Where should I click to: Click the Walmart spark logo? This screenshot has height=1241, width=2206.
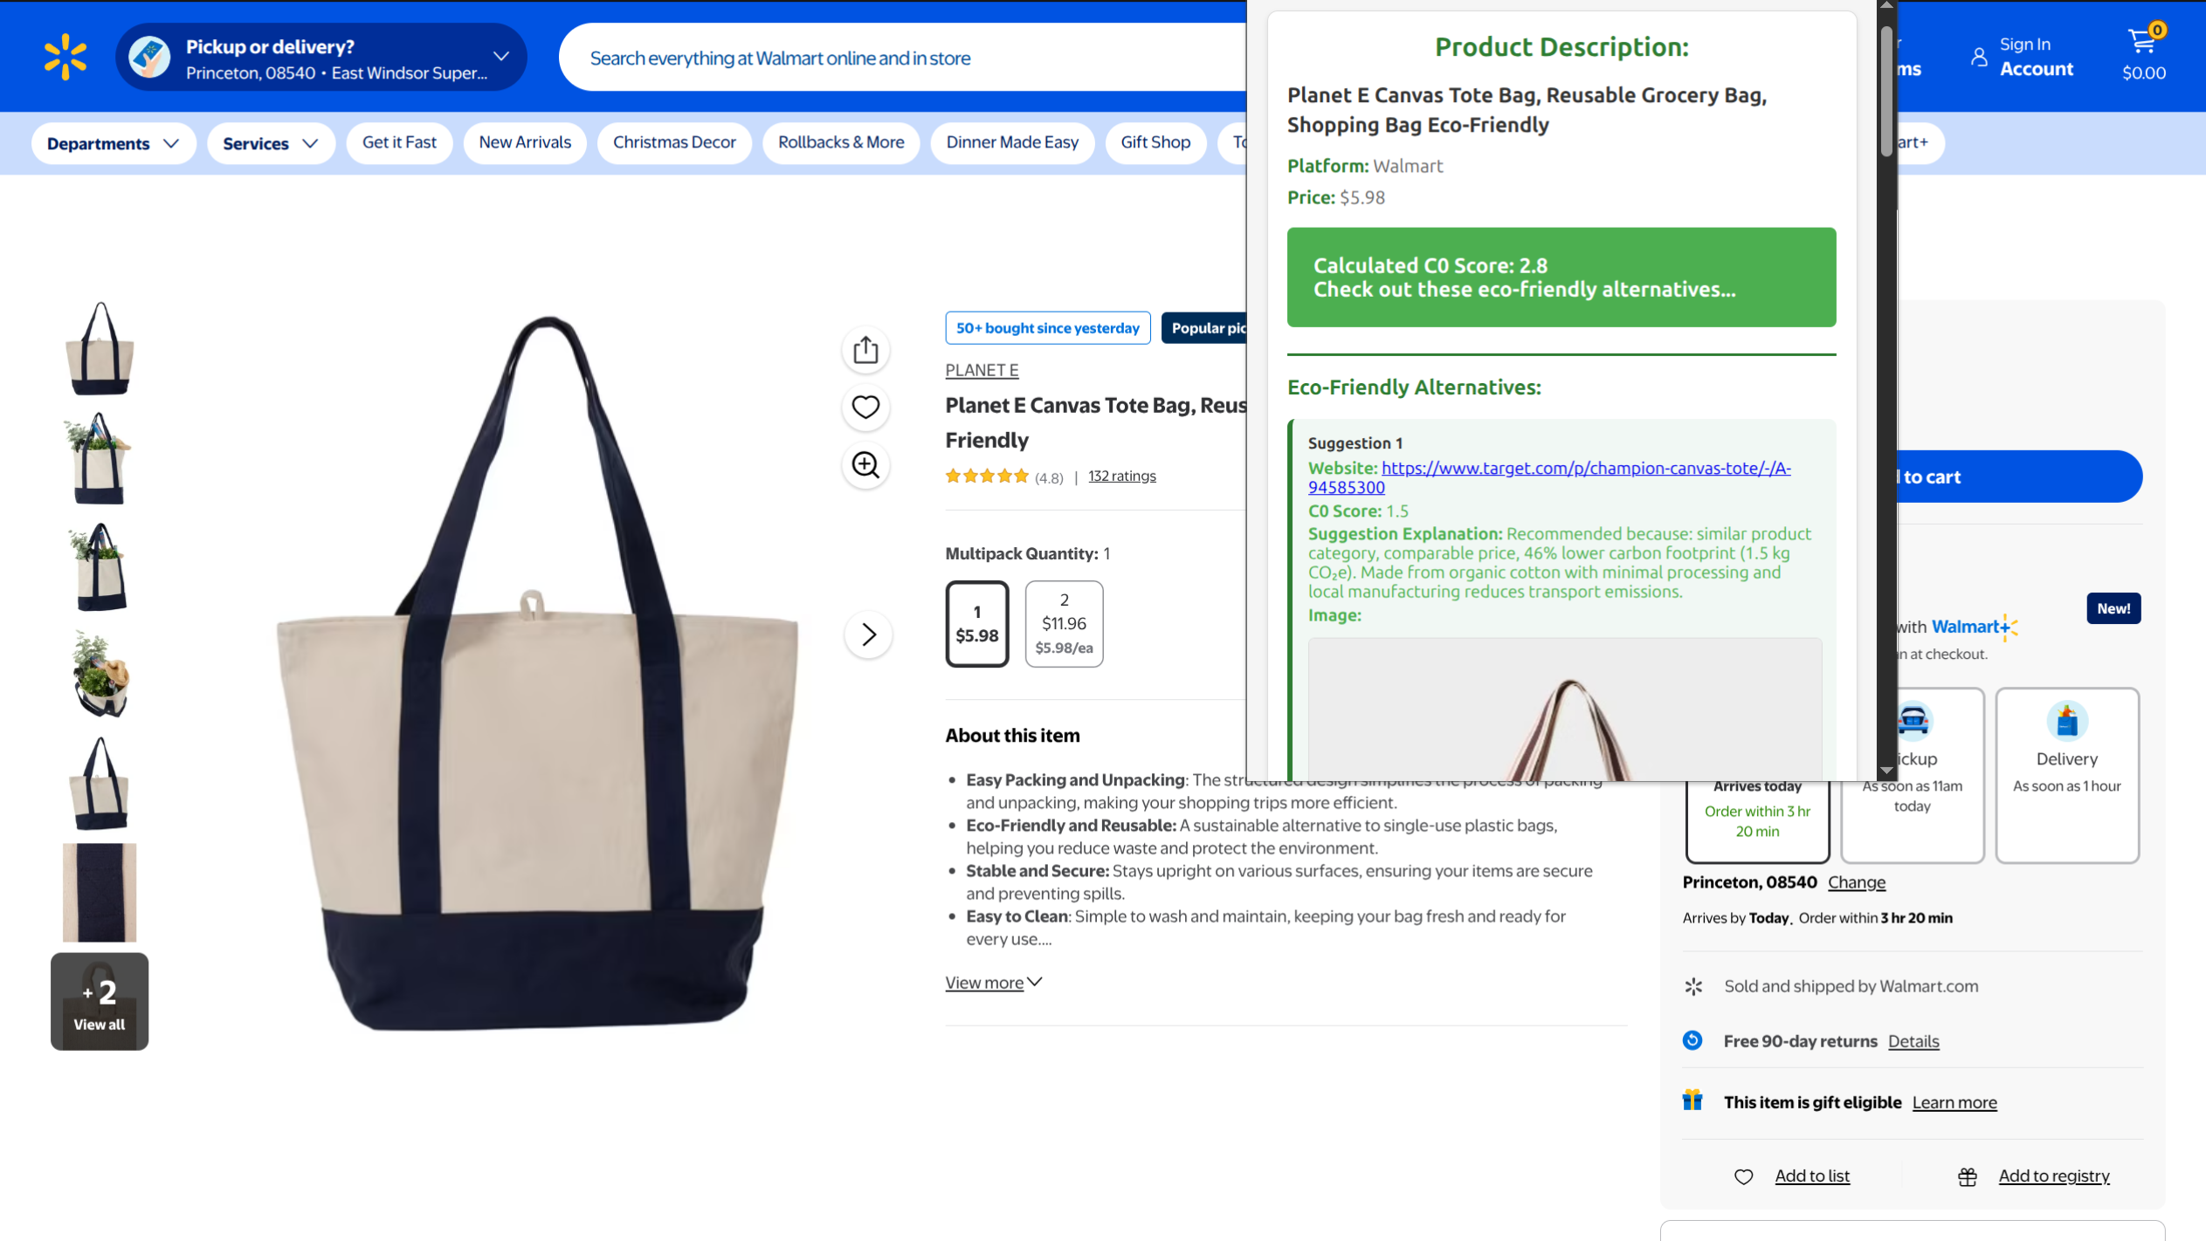[x=65, y=58]
